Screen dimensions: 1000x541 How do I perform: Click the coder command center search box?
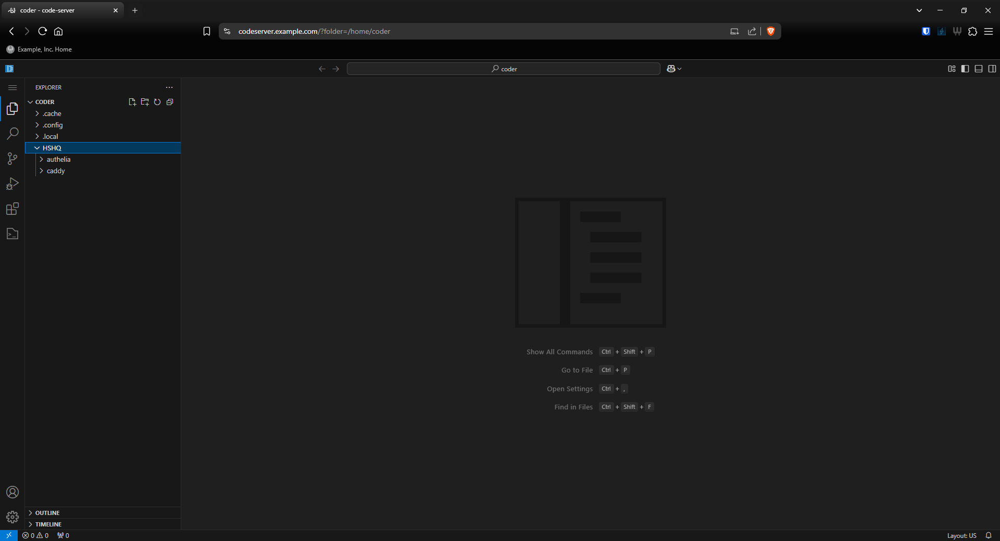tap(503, 69)
